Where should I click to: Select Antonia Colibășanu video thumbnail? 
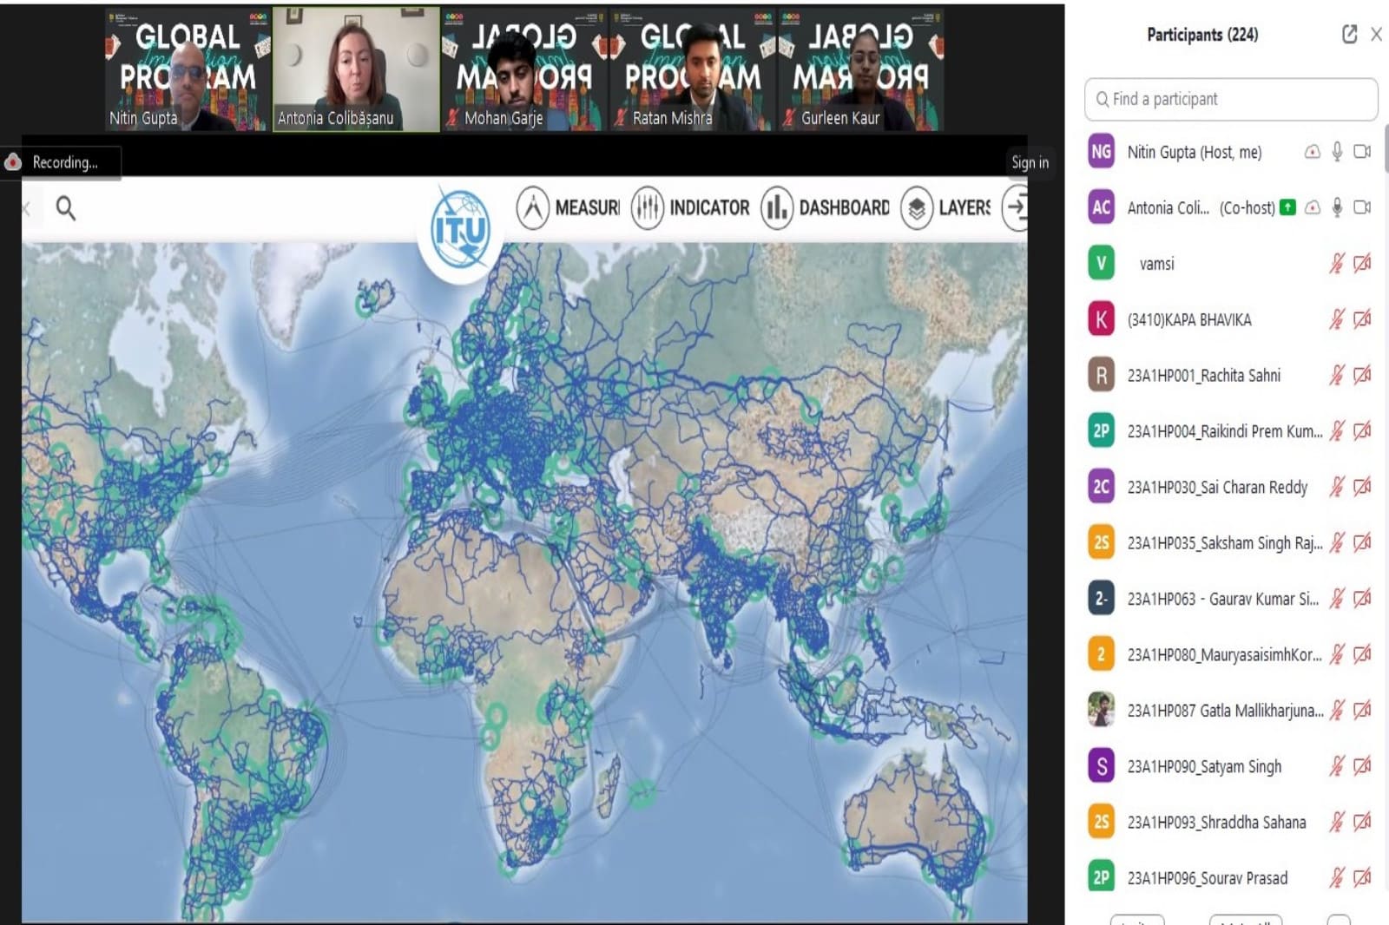point(356,69)
